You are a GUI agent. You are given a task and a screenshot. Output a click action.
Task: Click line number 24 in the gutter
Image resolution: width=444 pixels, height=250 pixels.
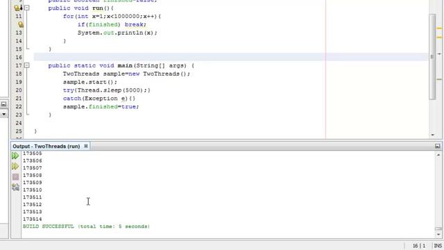click(19, 123)
